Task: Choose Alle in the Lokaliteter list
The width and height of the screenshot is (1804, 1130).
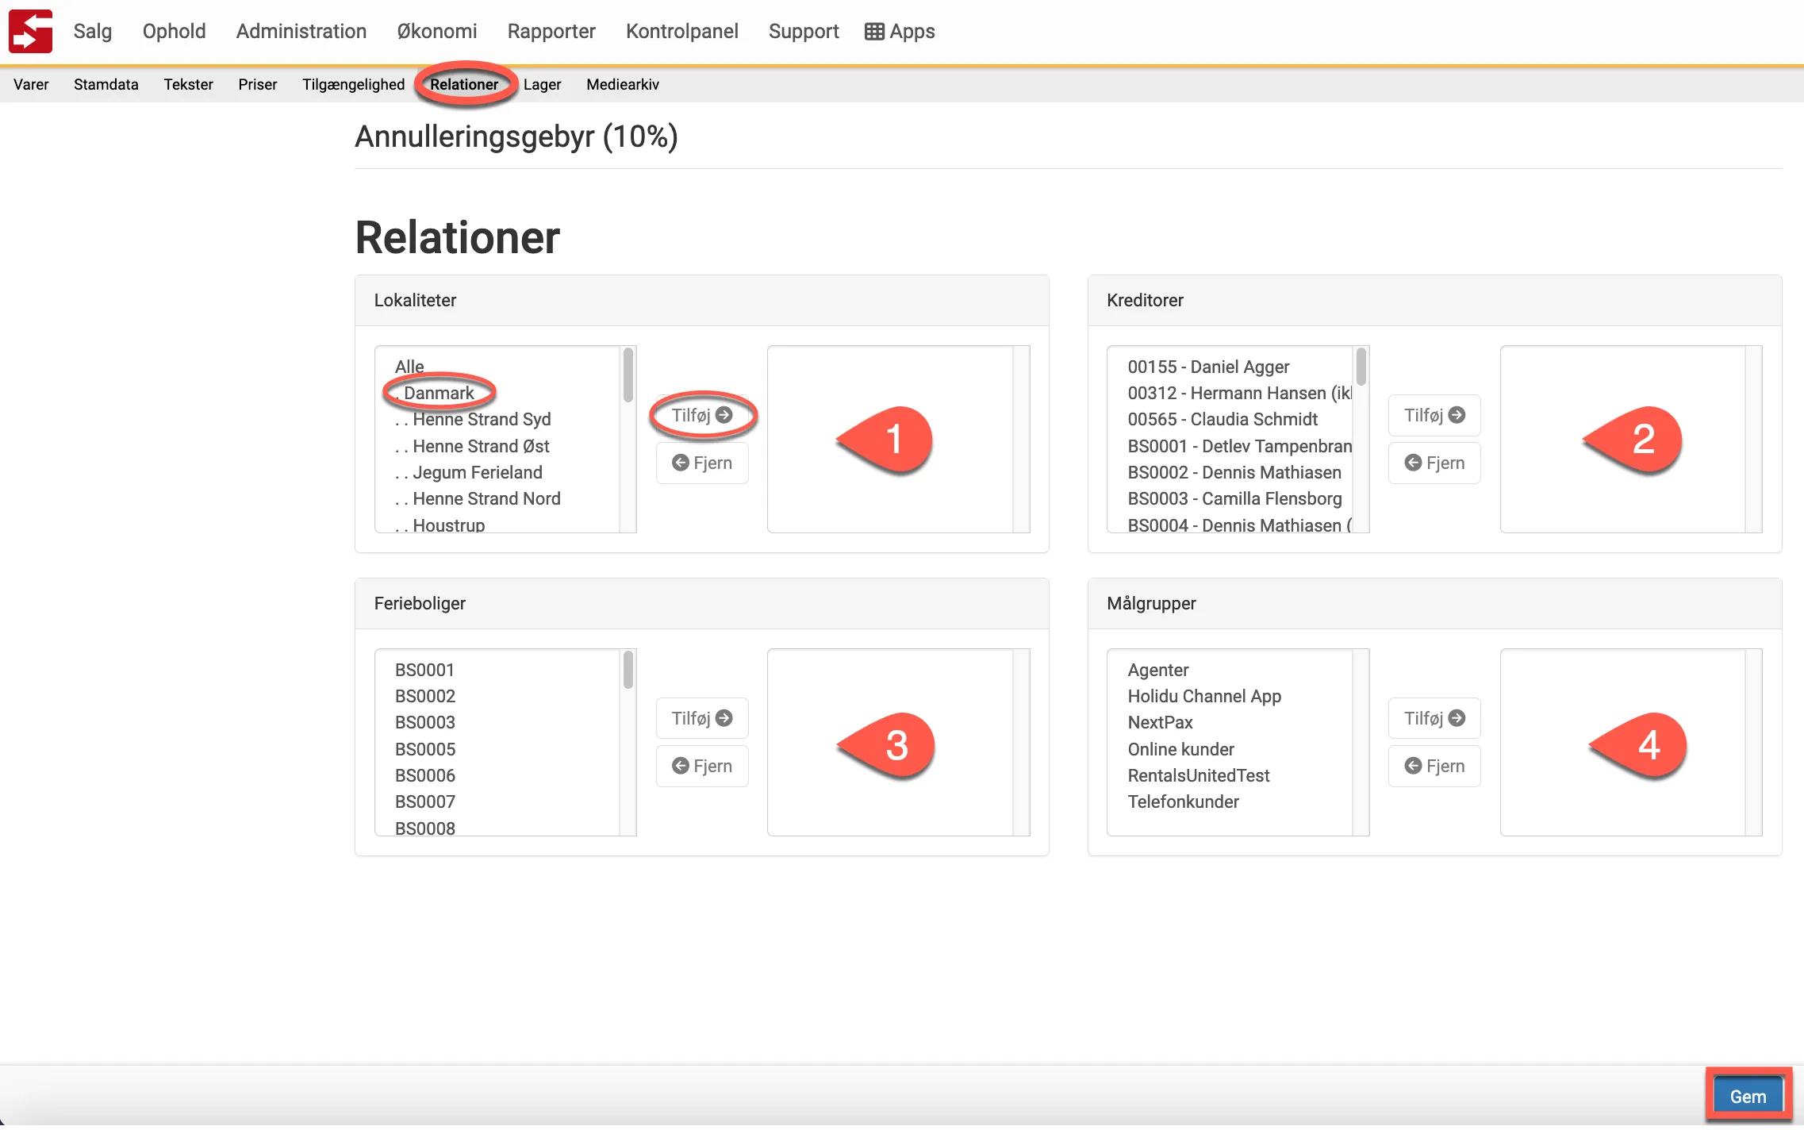Action: pos(409,367)
